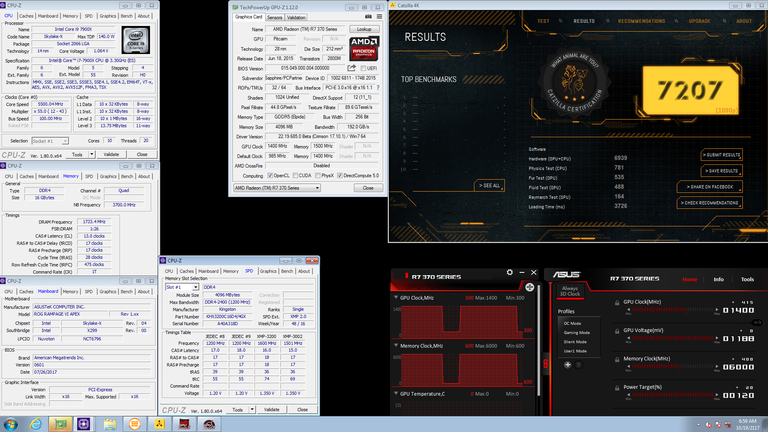This screenshot has height=432, width=768.
Task: Select the OC Mode profile
Action: [x=572, y=323]
